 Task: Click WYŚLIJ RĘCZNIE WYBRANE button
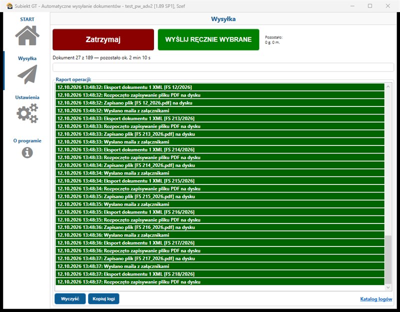[x=208, y=39]
